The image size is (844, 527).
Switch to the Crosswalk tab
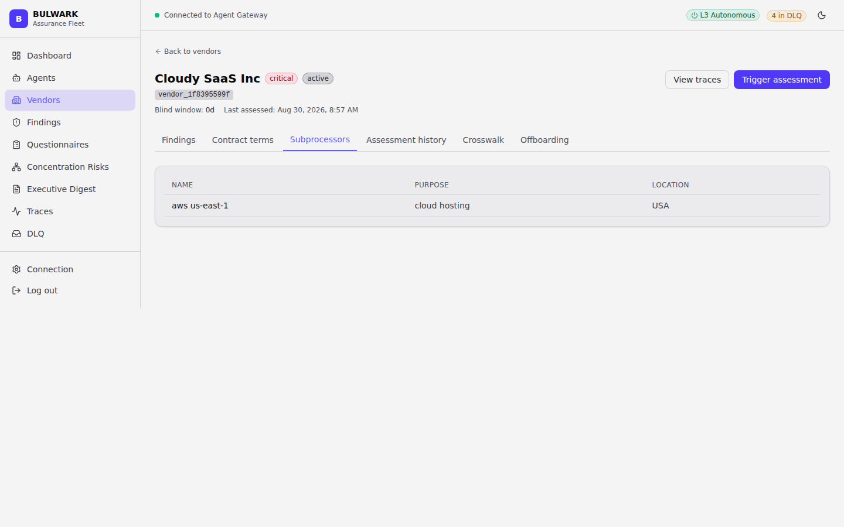coord(483,140)
